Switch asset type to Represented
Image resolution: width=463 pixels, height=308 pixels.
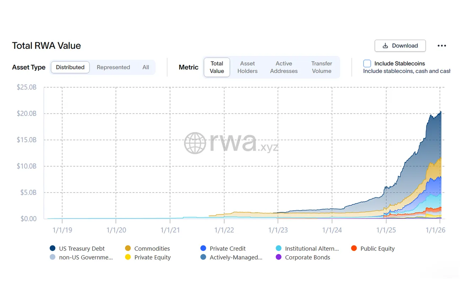[113, 67]
